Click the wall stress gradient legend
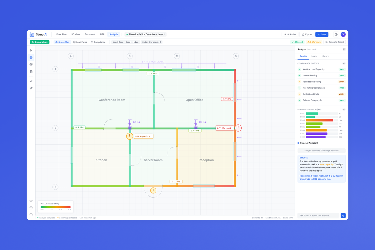Screen dimensions: 375x250 (x=55, y=207)
